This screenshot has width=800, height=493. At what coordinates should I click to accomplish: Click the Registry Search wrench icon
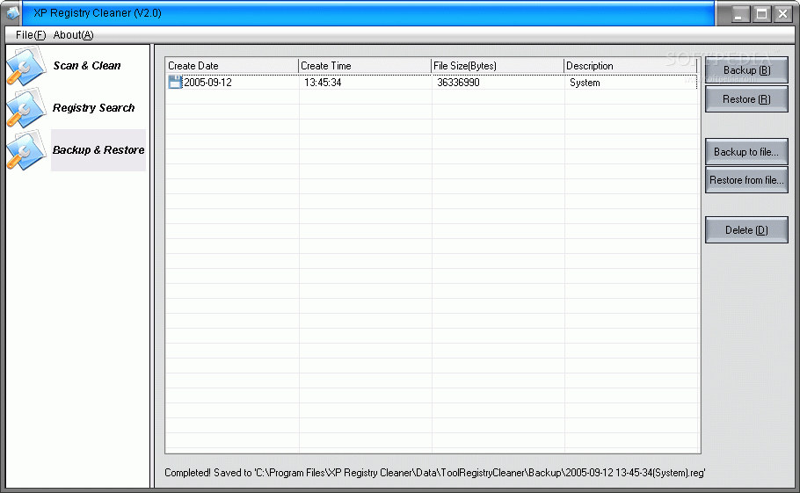coord(26,107)
